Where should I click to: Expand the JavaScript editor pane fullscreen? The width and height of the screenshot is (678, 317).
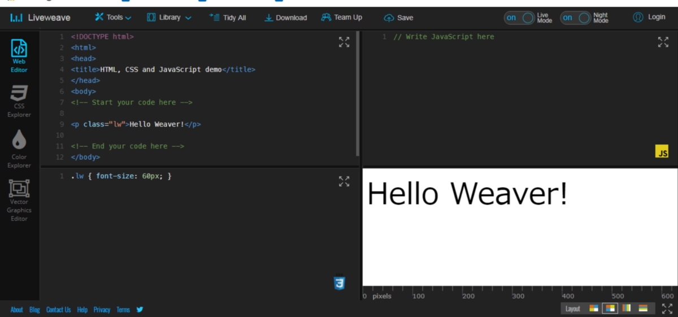point(663,42)
